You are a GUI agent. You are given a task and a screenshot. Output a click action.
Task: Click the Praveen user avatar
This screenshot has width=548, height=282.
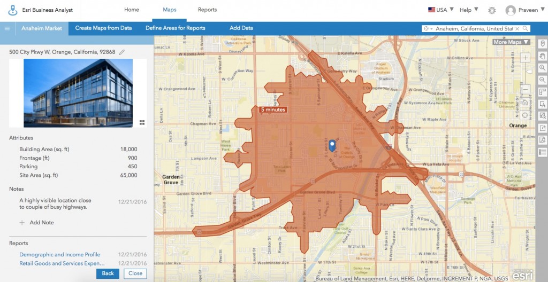point(511,10)
